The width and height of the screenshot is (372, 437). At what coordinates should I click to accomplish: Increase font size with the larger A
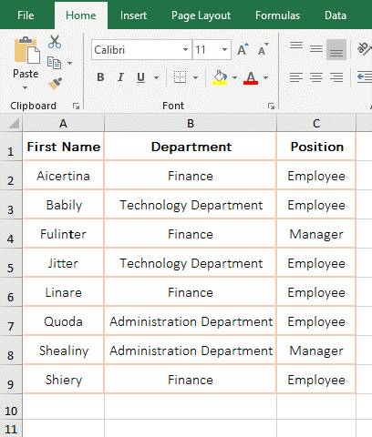click(243, 49)
